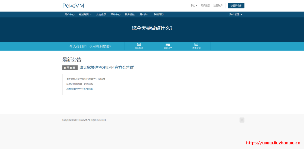Open the 用户推广 menu item
304x149 pixels.
(x=144, y=14)
